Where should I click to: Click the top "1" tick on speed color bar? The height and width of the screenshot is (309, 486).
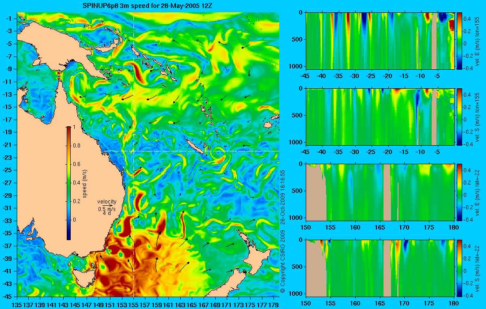74,127
